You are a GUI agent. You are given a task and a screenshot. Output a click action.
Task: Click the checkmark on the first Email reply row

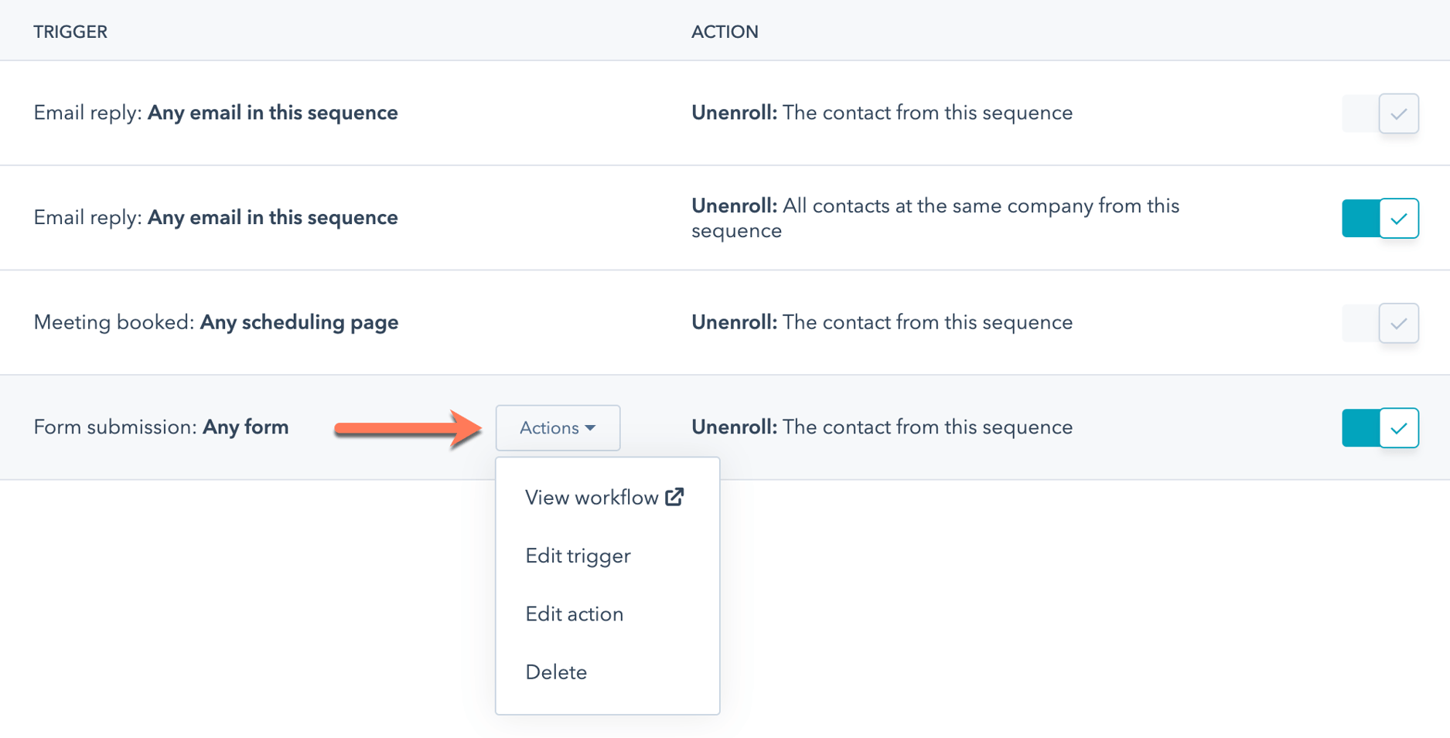tap(1399, 113)
